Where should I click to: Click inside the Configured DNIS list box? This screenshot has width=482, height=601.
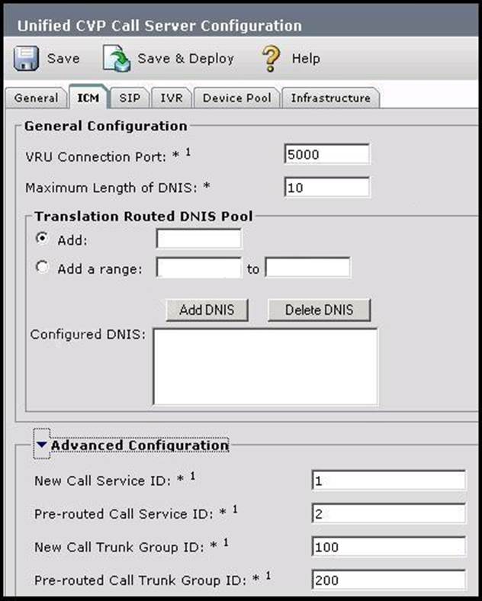[x=265, y=366]
